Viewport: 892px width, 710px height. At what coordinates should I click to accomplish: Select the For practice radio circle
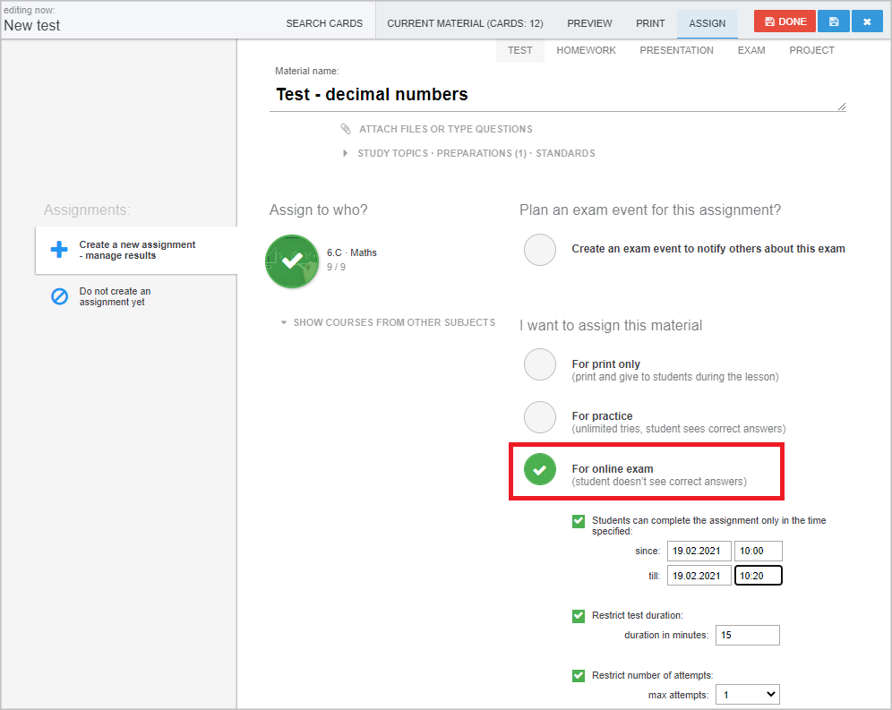540,417
